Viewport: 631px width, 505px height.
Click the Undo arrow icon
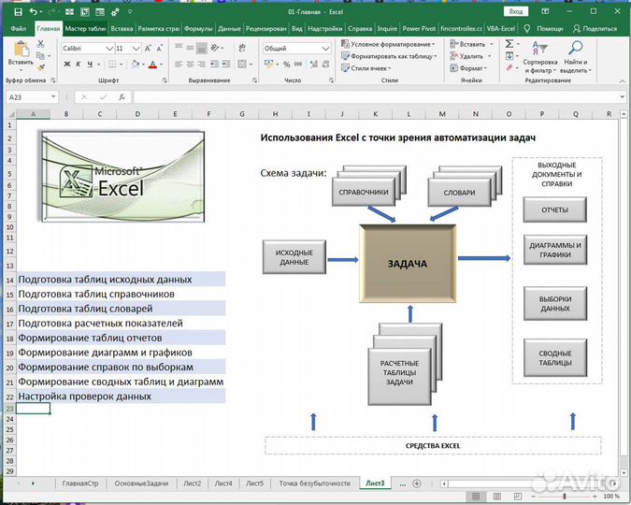[x=34, y=12]
